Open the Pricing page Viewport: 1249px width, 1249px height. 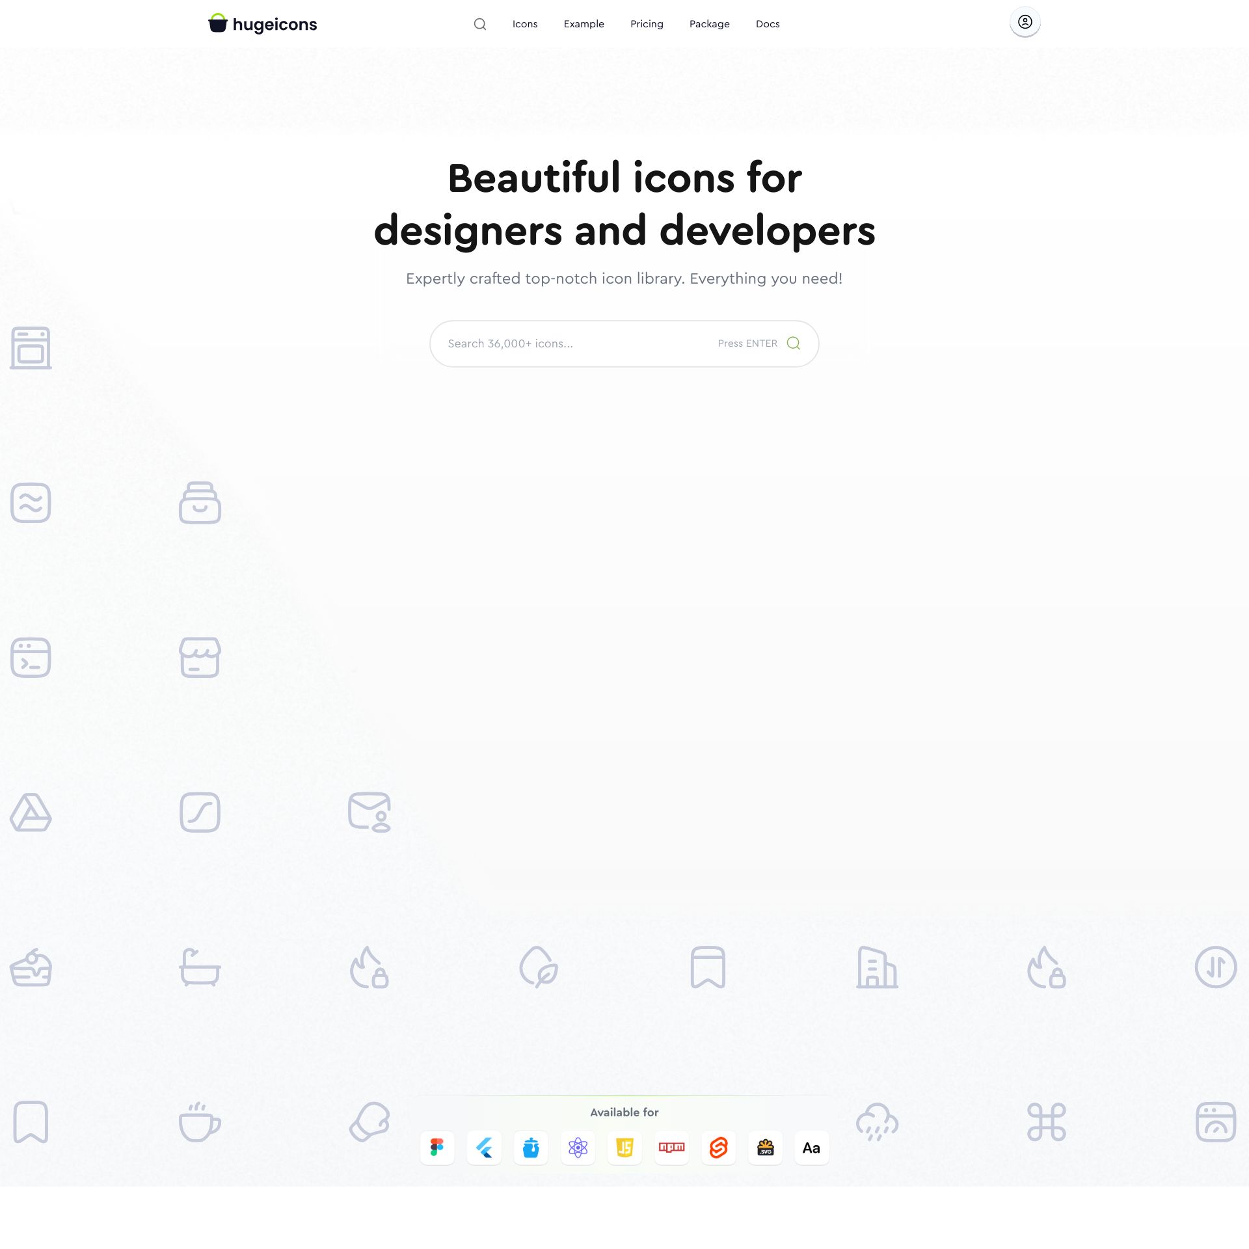647,24
